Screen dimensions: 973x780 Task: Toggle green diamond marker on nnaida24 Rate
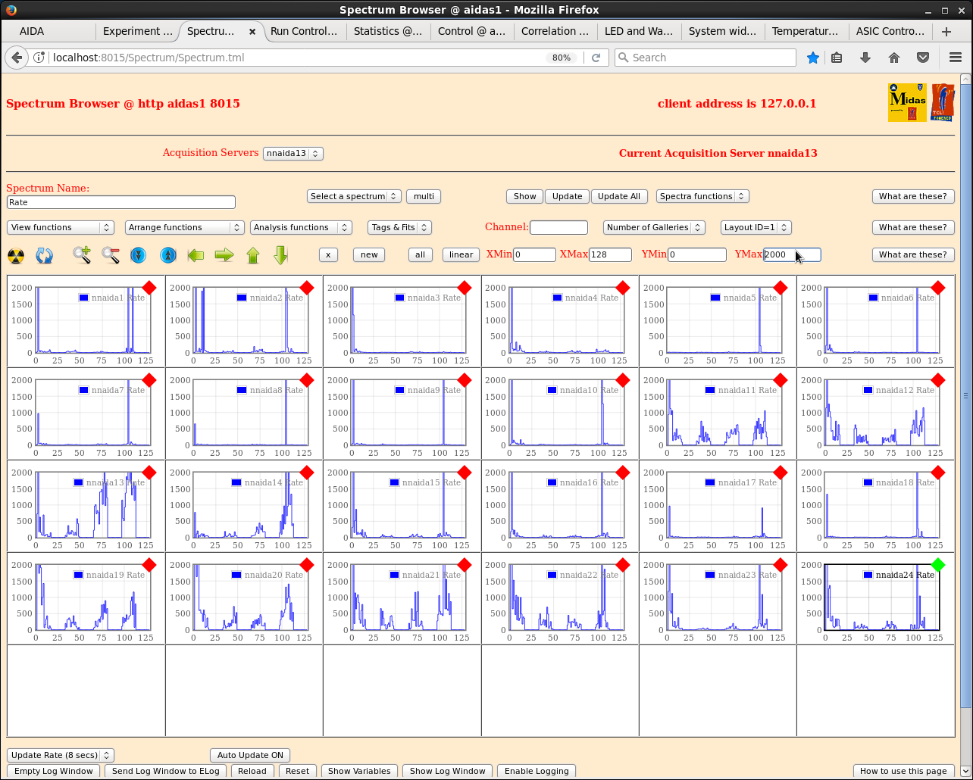938,565
